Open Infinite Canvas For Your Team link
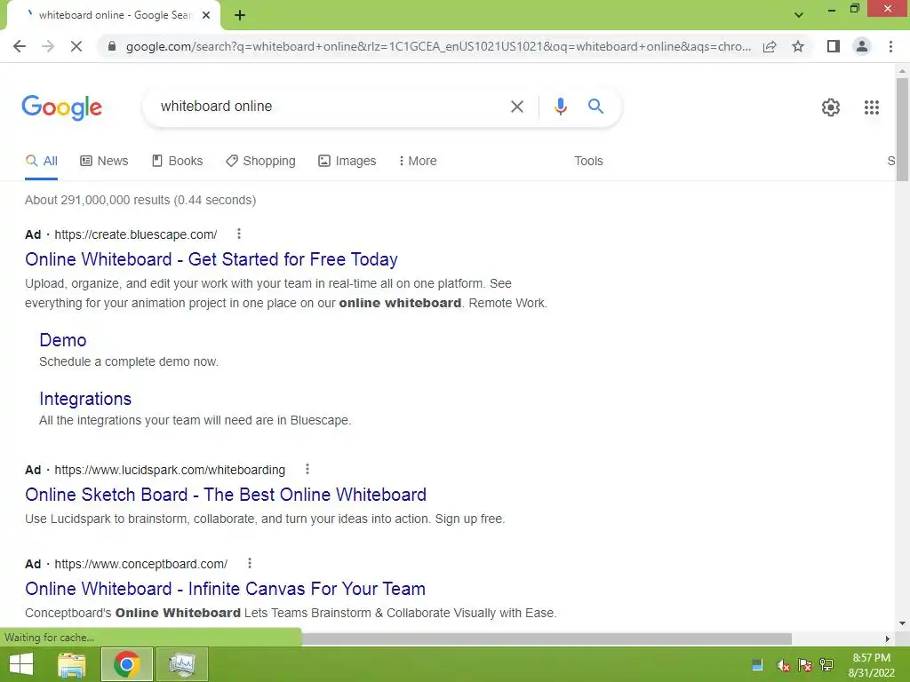This screenshot has width=910, height=682. coord(225,589)
